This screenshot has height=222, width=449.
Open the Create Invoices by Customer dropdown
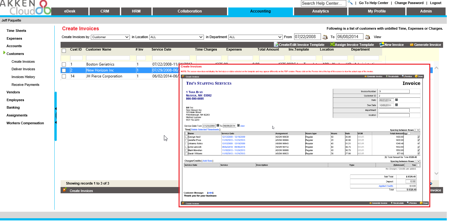click(110, 37)
